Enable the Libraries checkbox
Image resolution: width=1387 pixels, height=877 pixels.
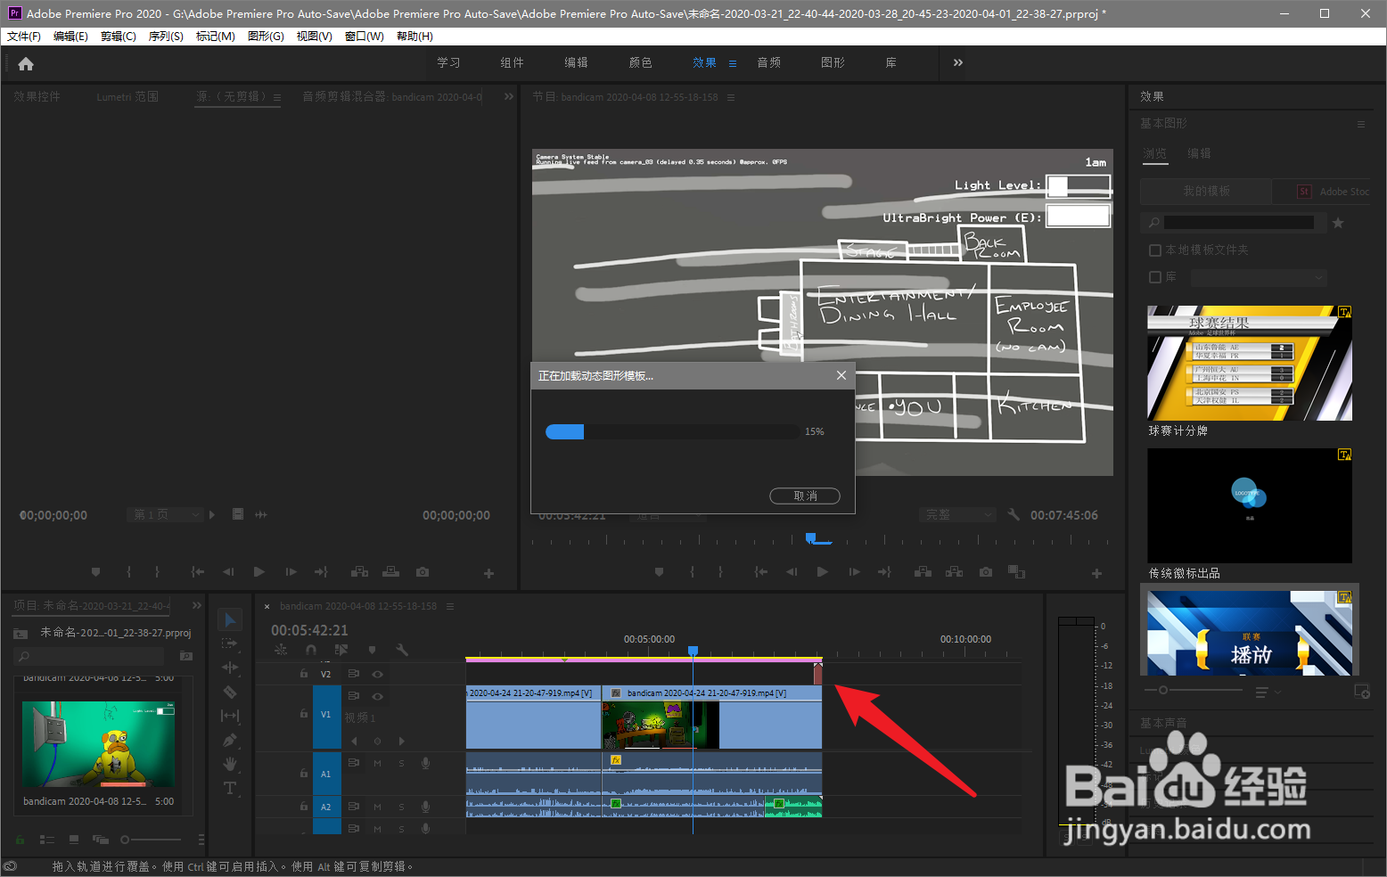[1155, 277]
